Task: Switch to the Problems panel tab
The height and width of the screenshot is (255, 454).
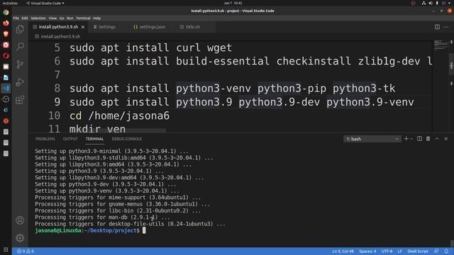Action: [x=45, y=139]
